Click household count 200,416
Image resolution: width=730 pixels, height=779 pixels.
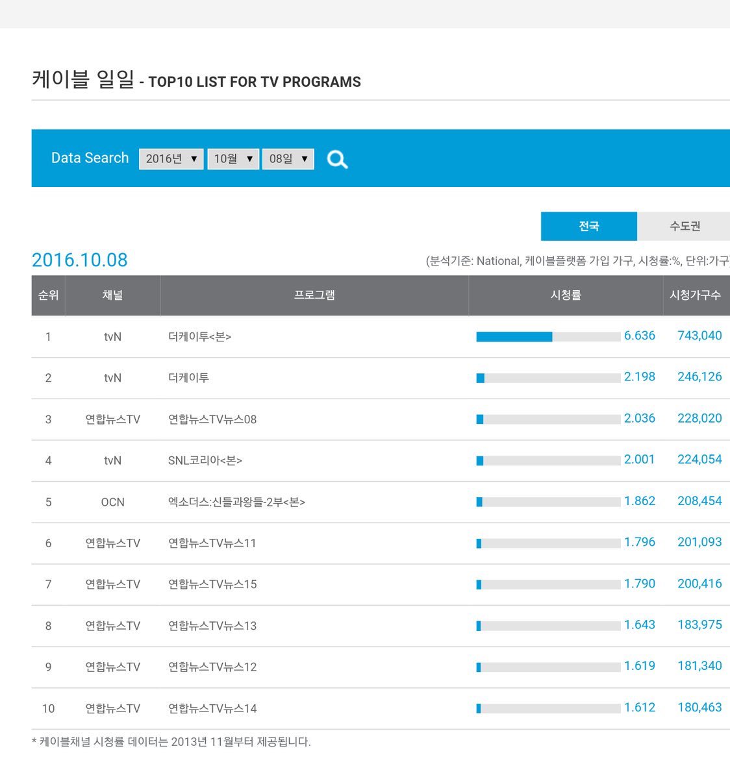coord(699,583)
